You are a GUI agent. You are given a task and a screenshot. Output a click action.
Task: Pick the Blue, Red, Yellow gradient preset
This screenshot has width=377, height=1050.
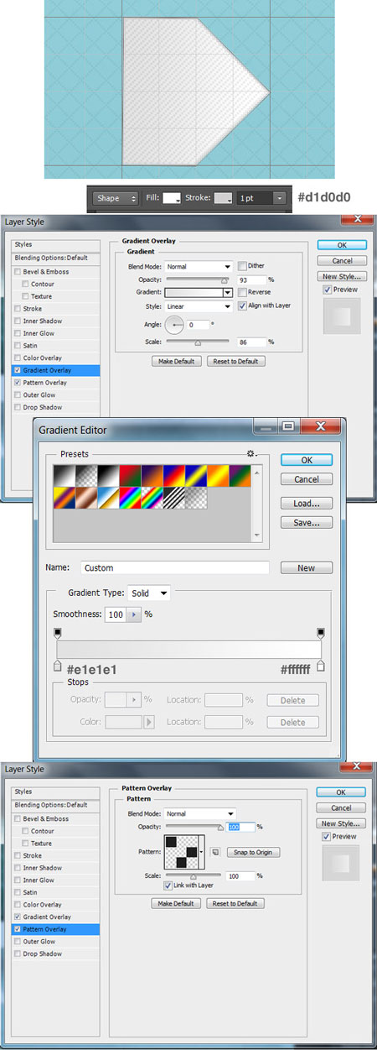(173, 475)
